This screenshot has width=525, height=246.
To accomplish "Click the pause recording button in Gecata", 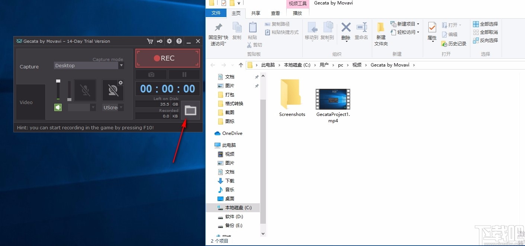I will click(184, 75).
